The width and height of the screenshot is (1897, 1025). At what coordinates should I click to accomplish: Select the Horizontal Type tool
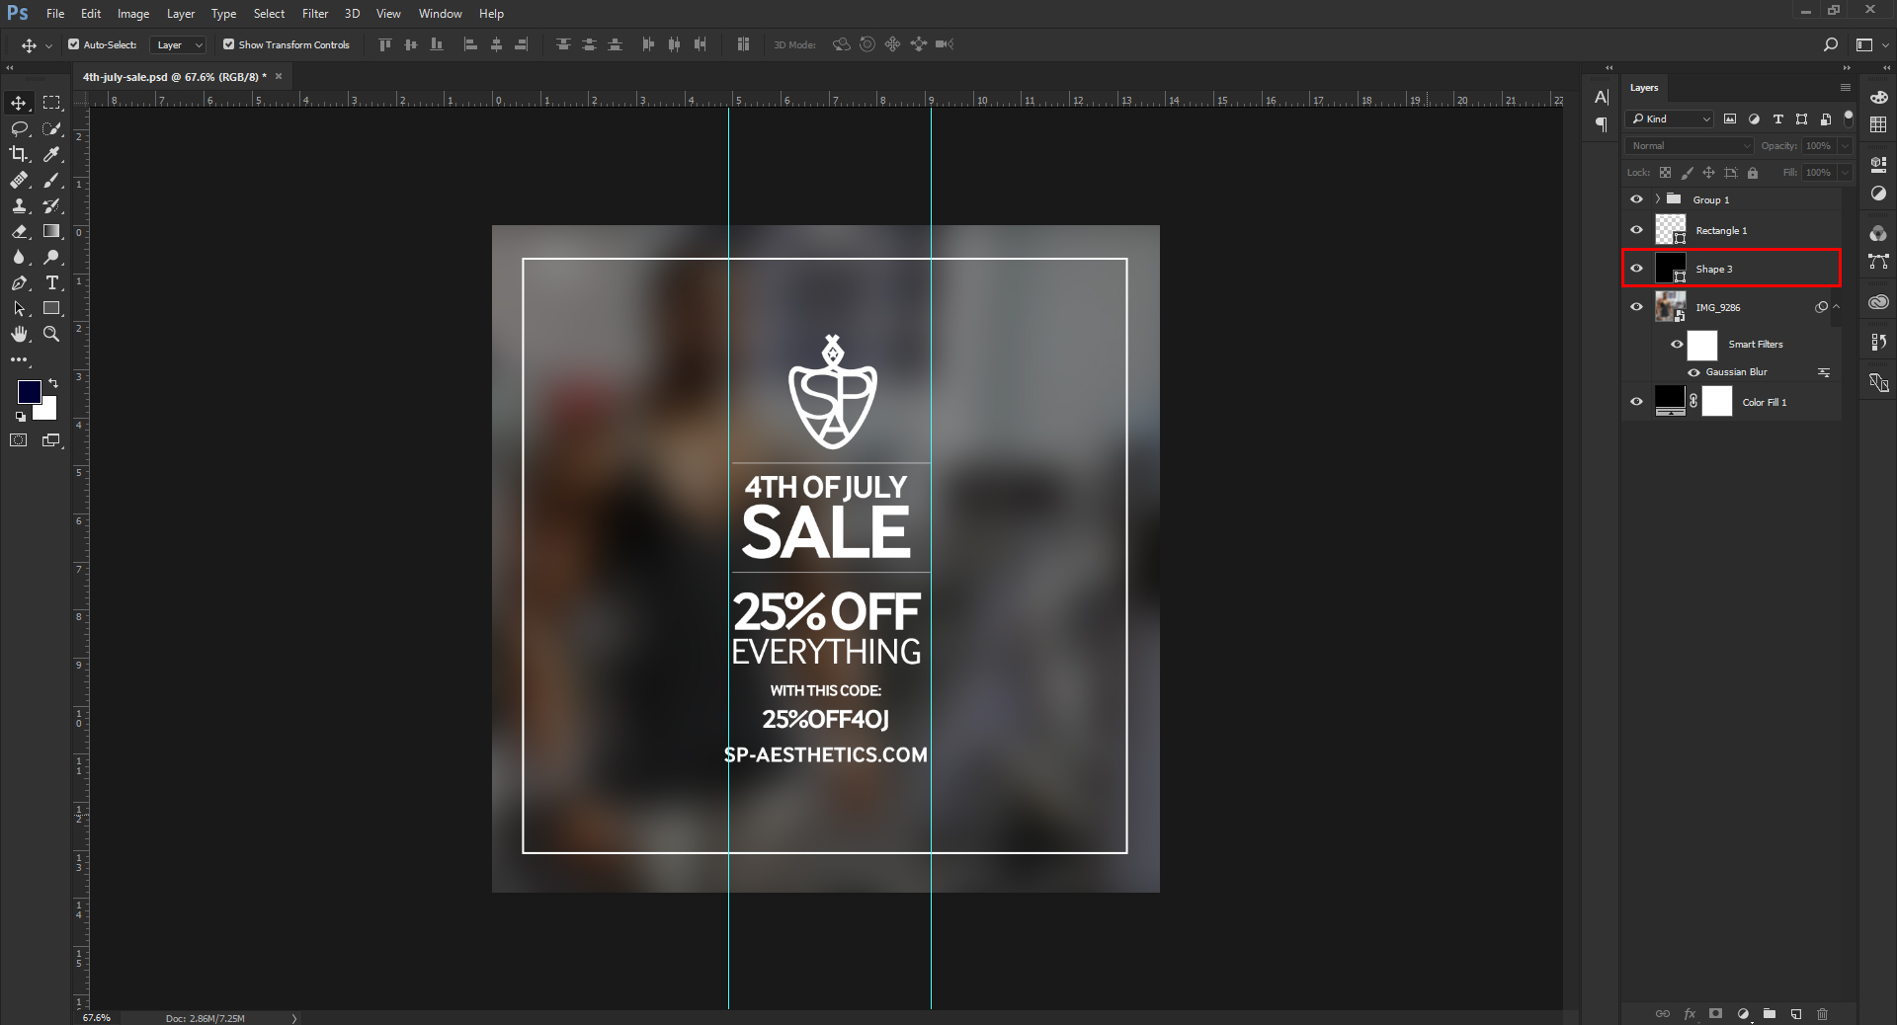point(51,282)
